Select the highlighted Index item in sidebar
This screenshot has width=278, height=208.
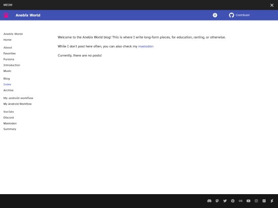click(7, 84)
